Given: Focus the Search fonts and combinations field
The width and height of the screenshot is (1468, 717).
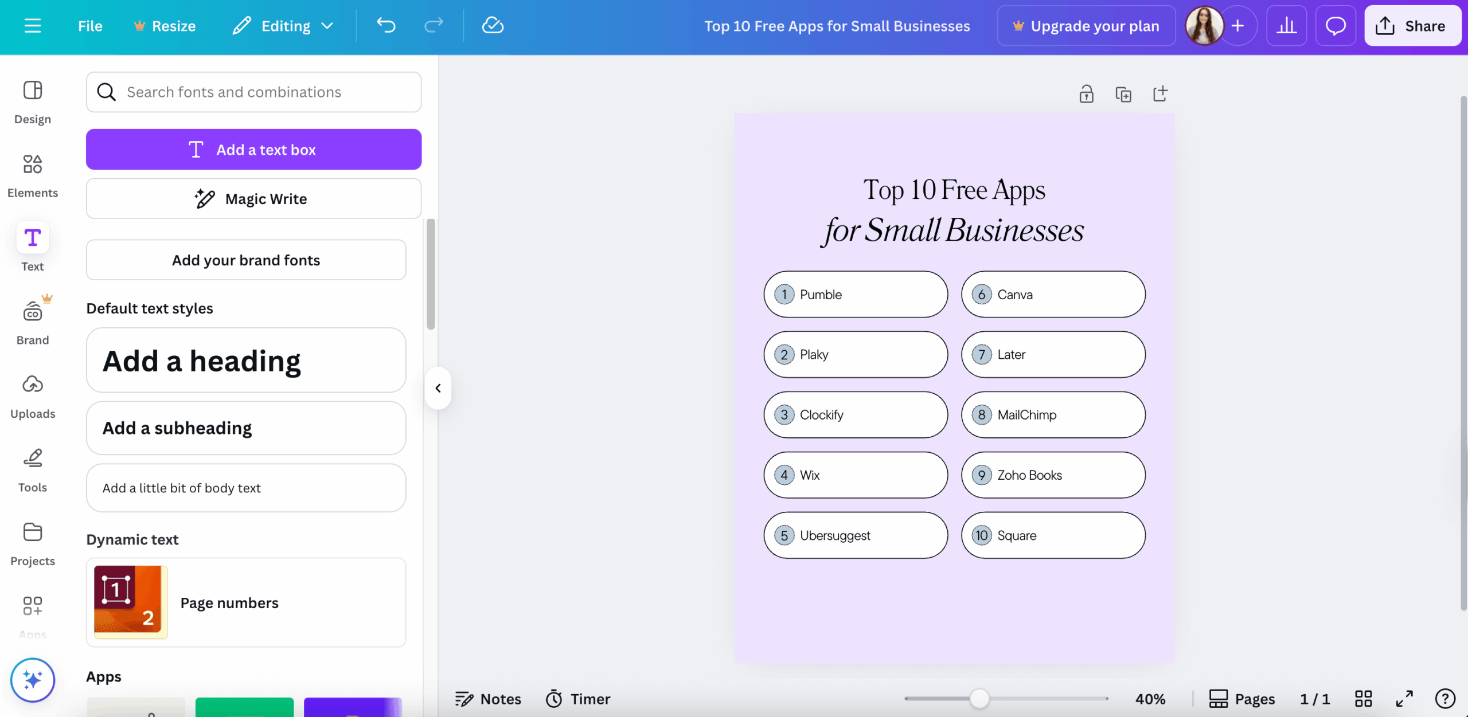Looking at the screenshot, I should [253, 92].
